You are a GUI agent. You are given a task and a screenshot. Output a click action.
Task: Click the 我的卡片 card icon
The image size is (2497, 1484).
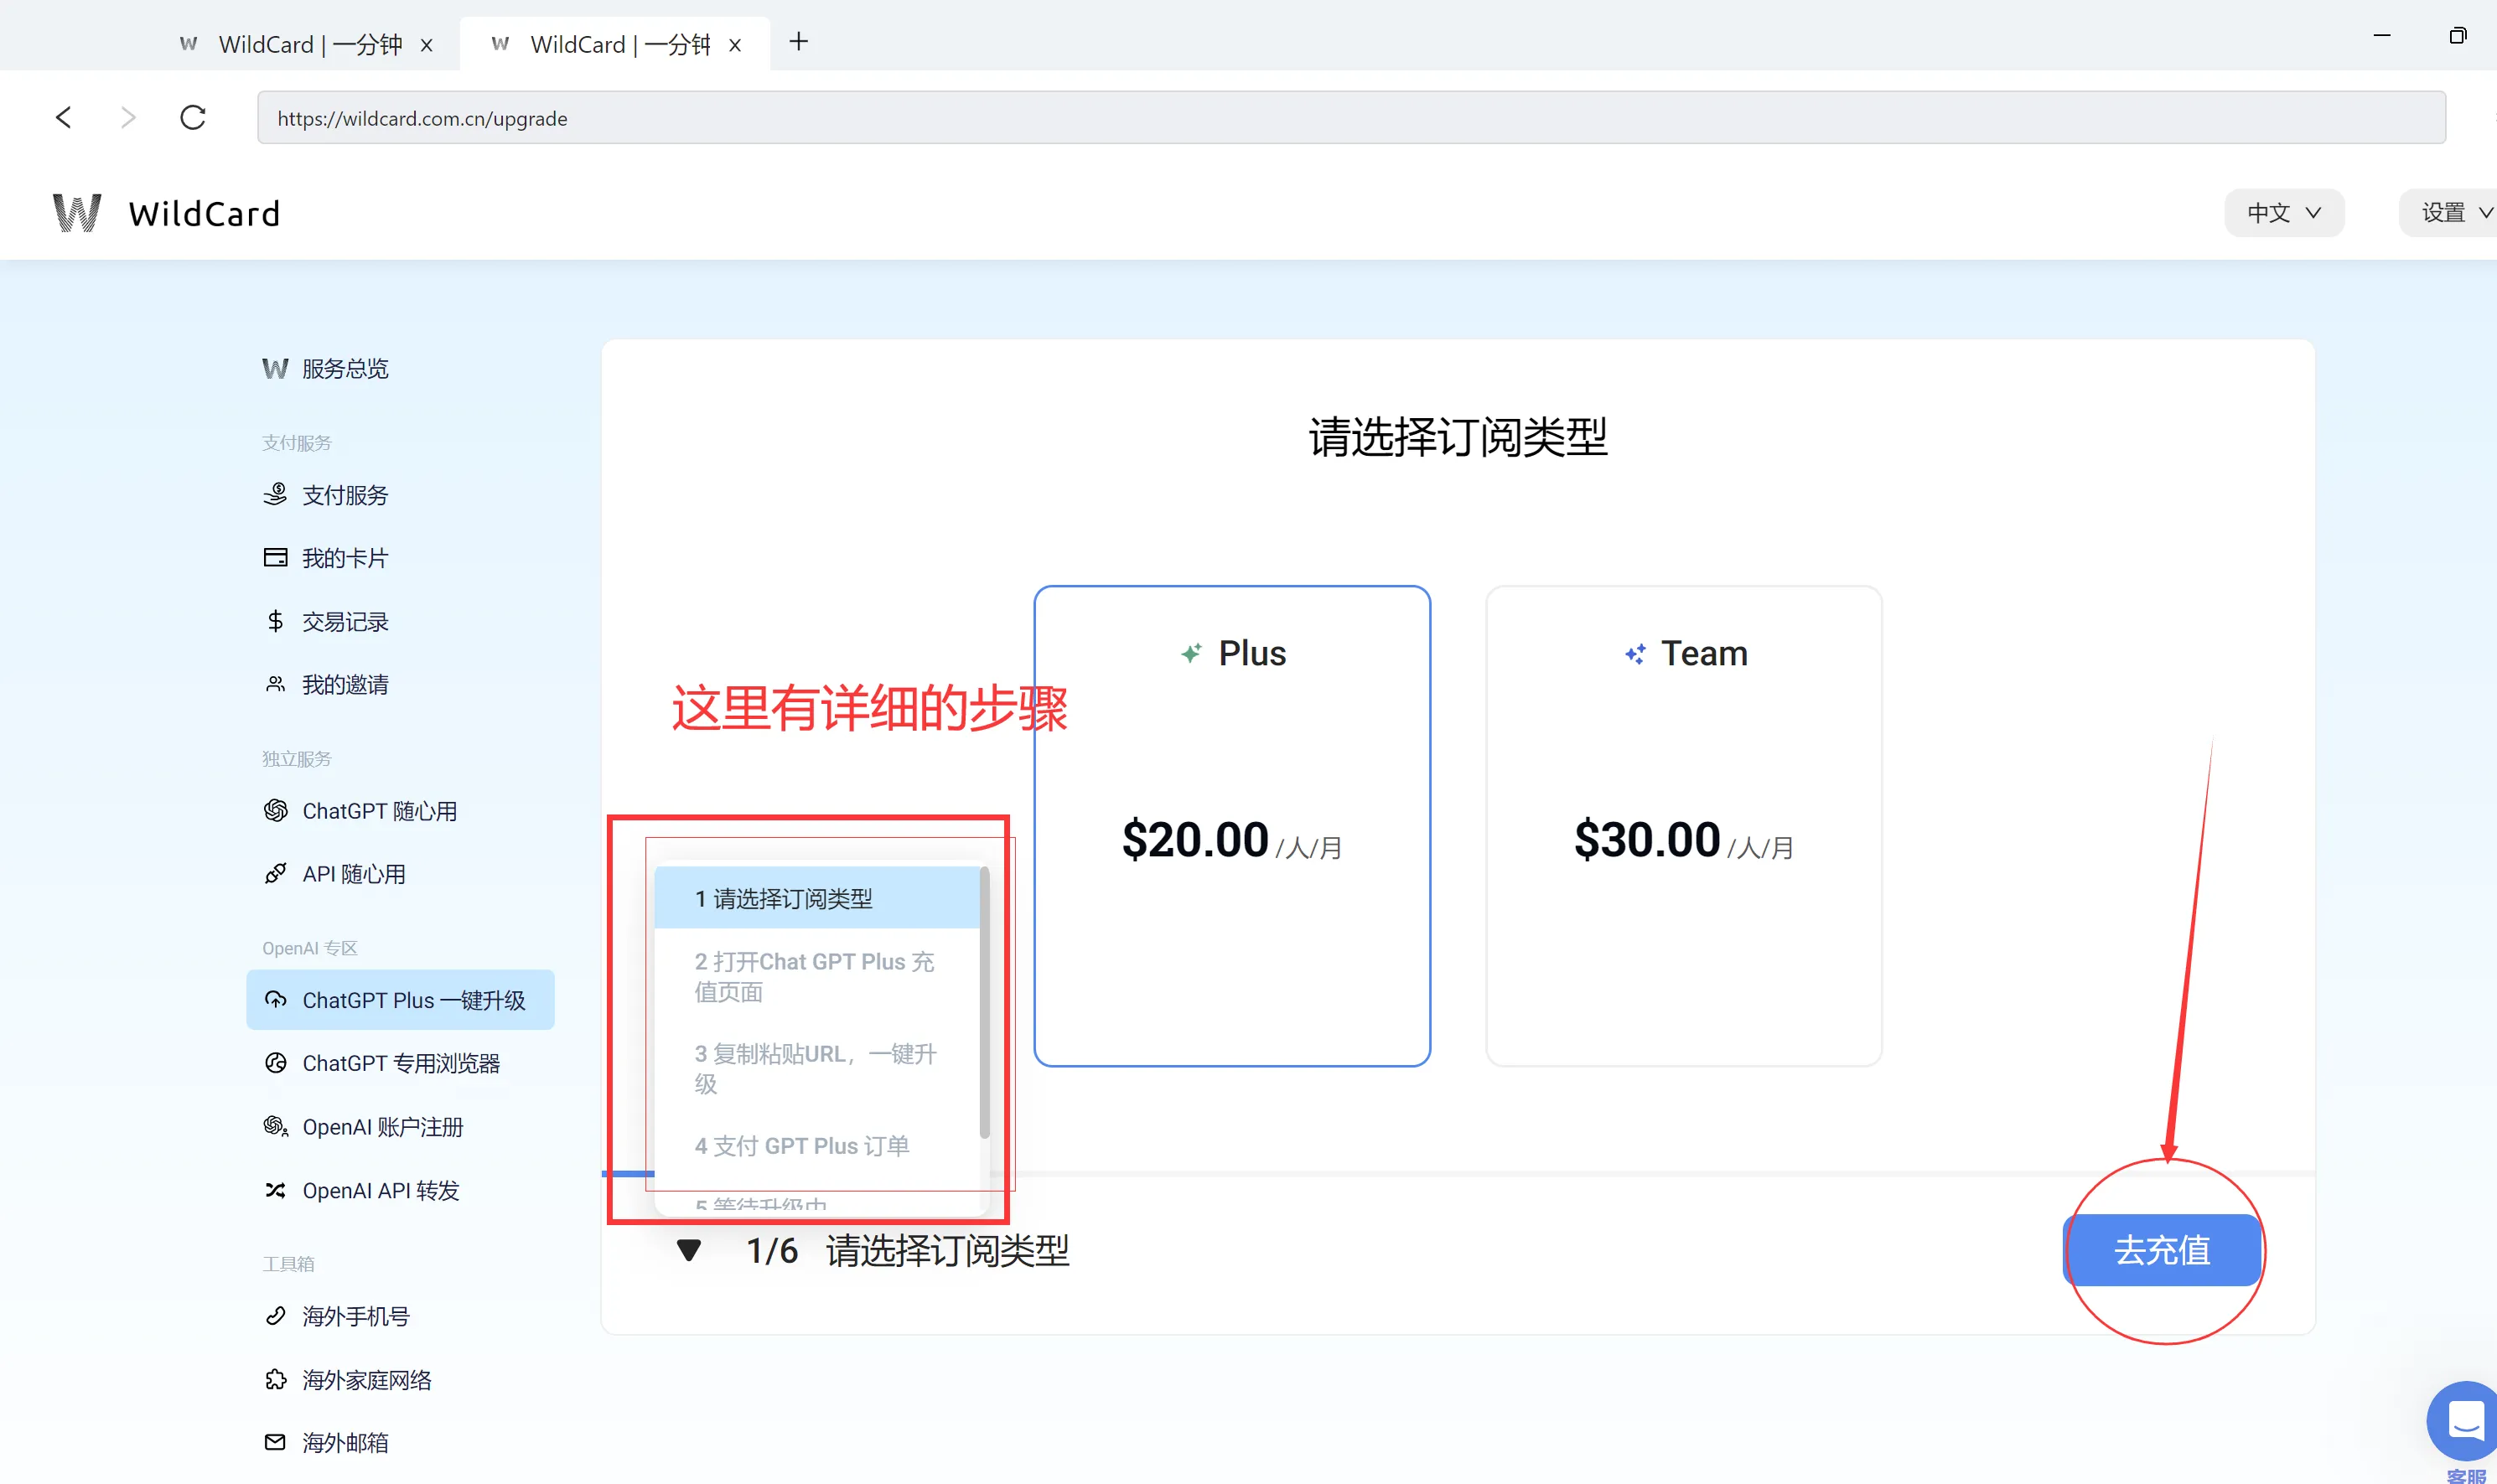coord(275,558)
